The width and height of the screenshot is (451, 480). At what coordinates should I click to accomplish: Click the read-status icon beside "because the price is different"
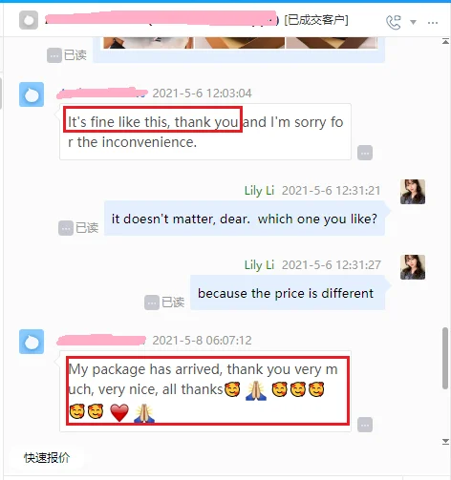[152, 303]
